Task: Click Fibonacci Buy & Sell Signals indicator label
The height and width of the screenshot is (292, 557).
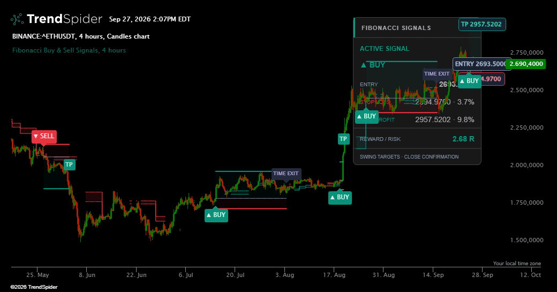Action: coord(69,50)
